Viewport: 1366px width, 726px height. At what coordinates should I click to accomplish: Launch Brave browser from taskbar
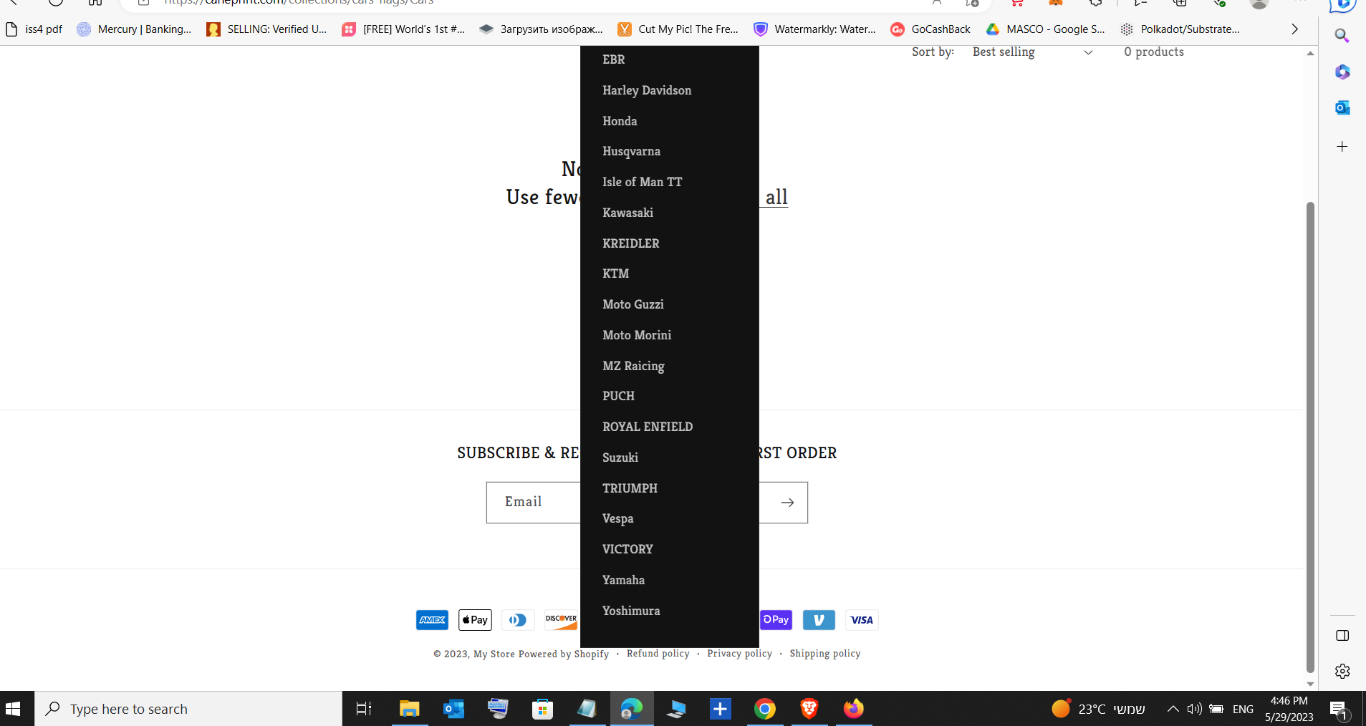809,709
